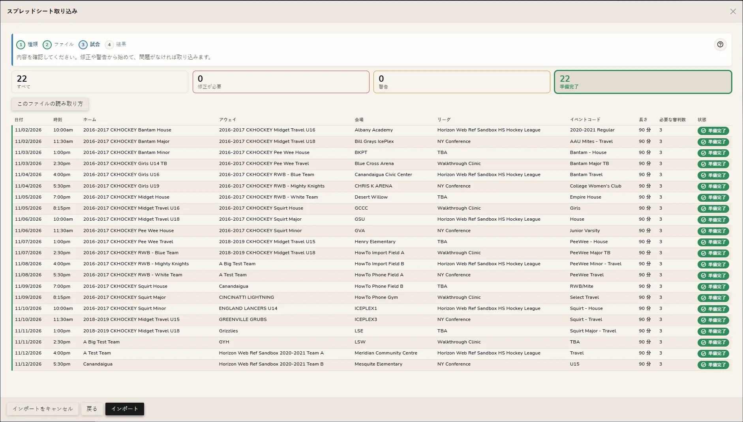
Task: Select step 4 結果 circle
Action: tap(109, 45)
